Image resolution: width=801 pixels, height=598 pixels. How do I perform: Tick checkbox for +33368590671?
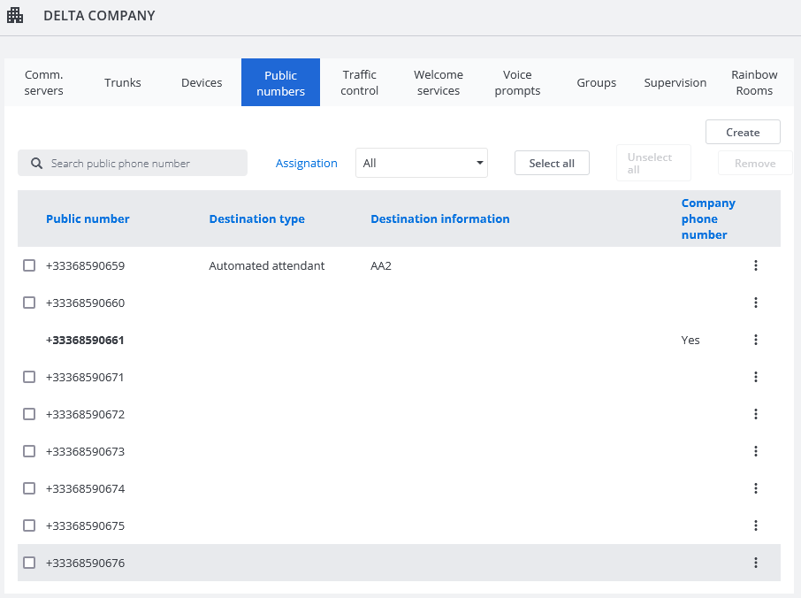pyautogui.click(x=29, y=377)
